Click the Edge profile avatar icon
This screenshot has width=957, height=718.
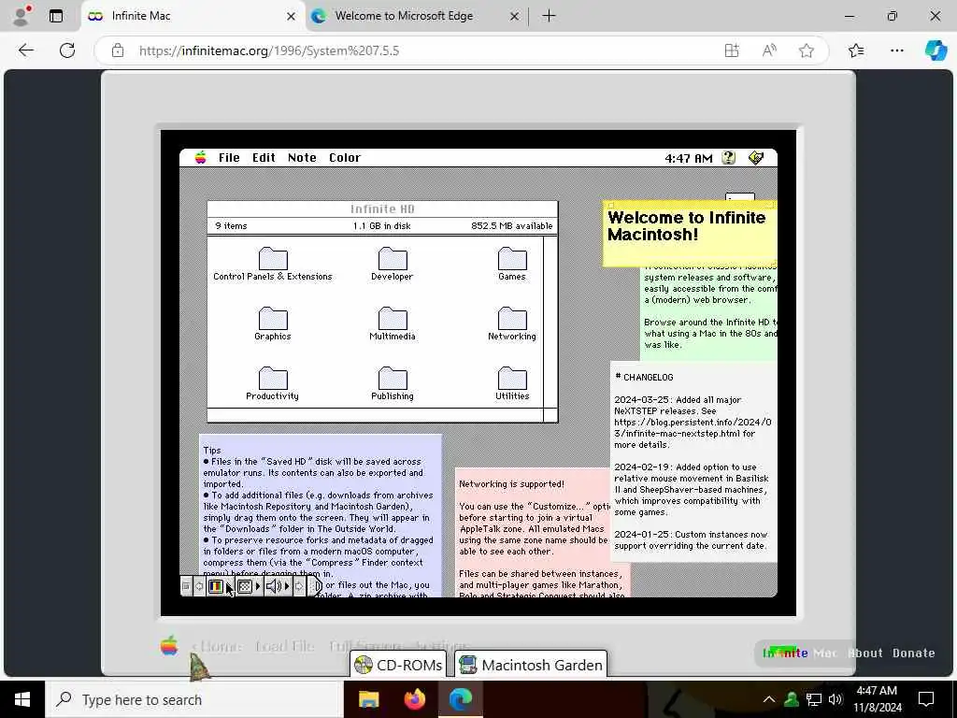pyautogui.click(x=22, y=16)
